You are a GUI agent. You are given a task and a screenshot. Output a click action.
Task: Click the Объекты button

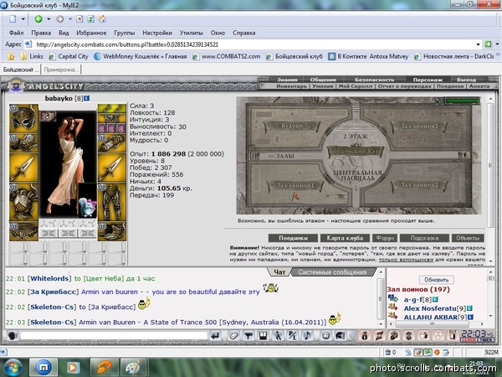tap(468, 238)
